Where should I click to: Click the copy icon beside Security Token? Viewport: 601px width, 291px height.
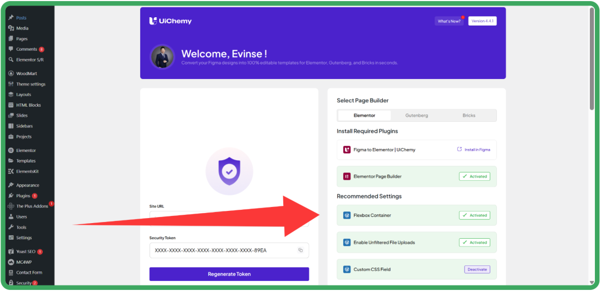click(x=300, y=250)
